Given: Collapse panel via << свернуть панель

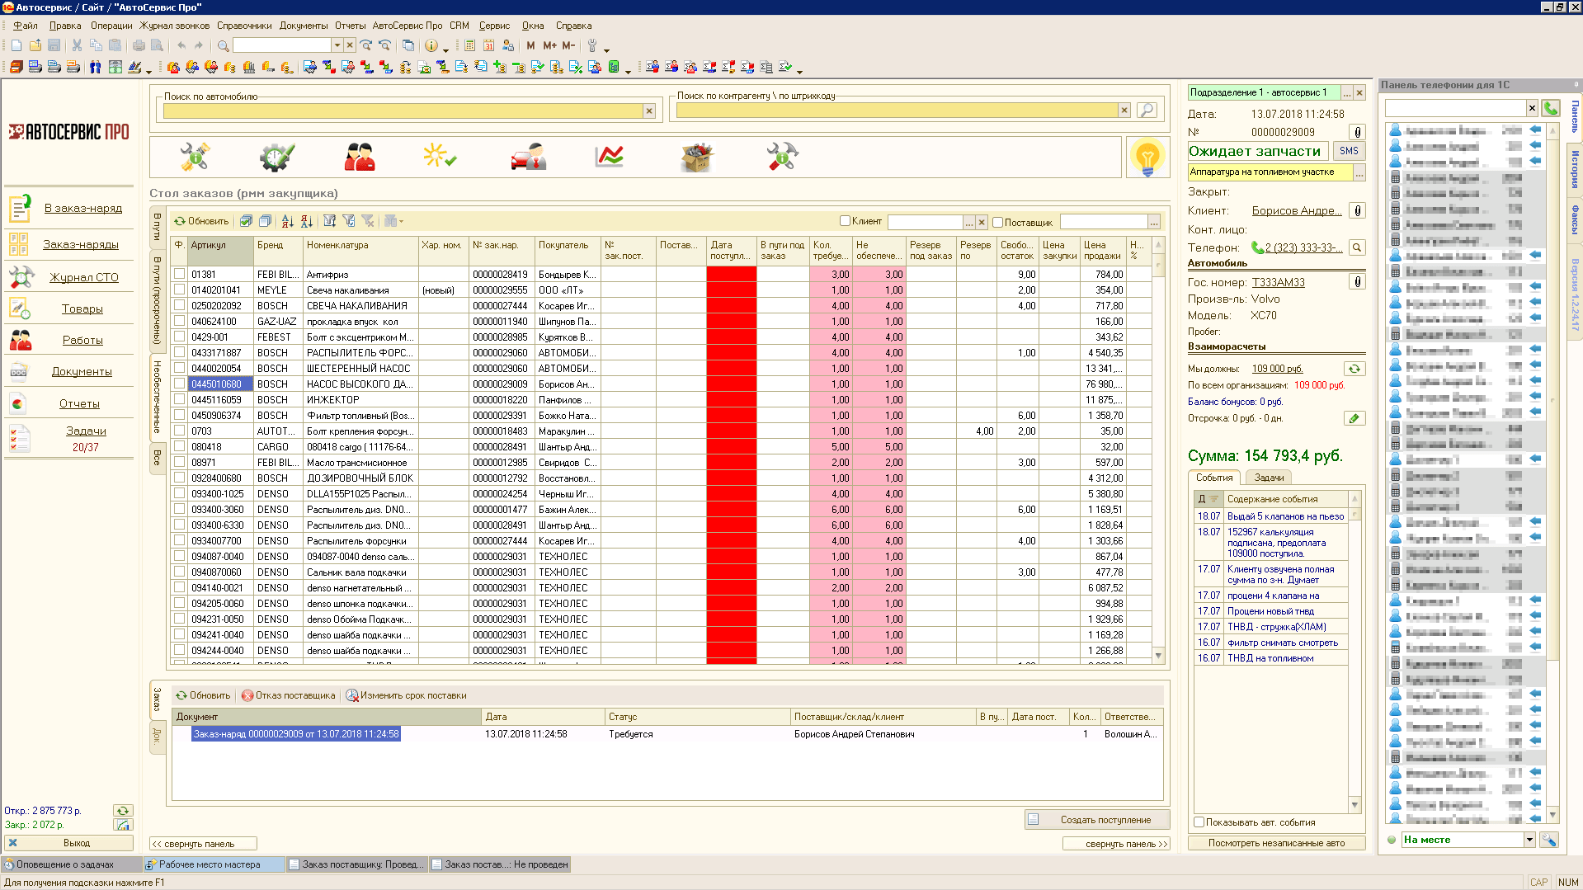Looking at the screenshot, I should click(203, 844).
